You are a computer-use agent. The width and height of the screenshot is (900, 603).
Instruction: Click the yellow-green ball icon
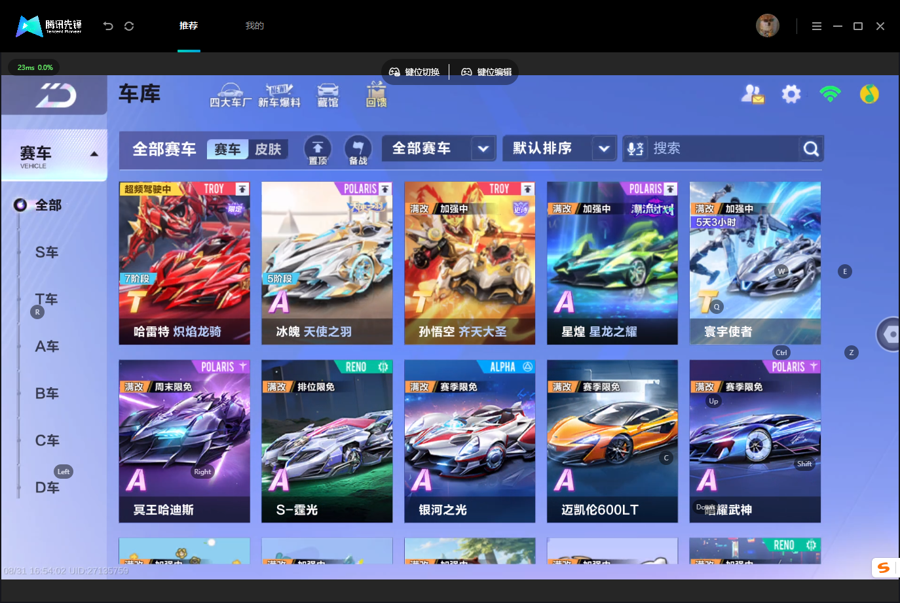click(x=869, y=94)
